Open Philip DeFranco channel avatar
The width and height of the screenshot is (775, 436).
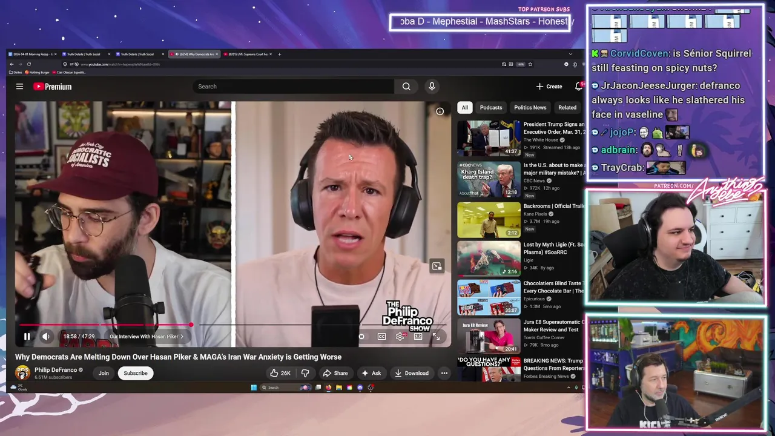[x=23, y=373]
